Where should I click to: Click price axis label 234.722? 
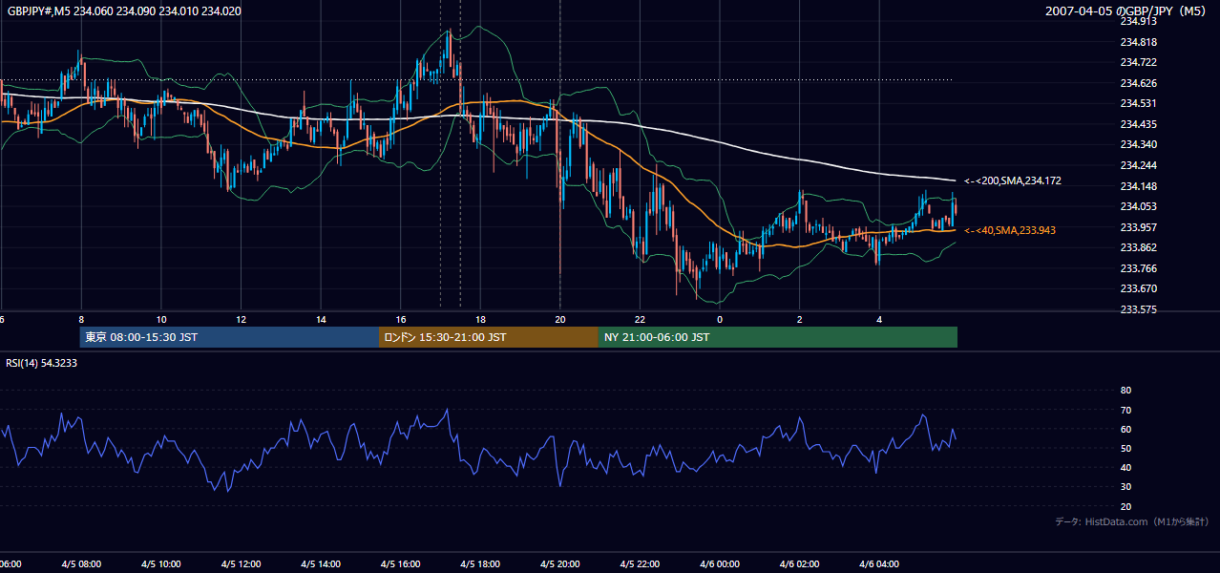[x=1139, y=62]
